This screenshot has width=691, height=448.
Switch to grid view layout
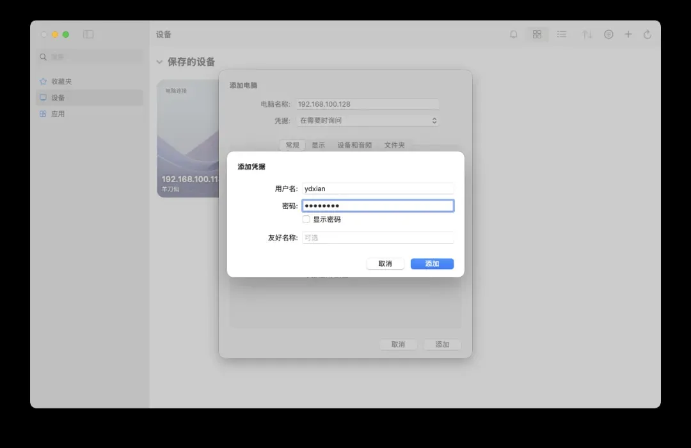[x=537, y=35]
